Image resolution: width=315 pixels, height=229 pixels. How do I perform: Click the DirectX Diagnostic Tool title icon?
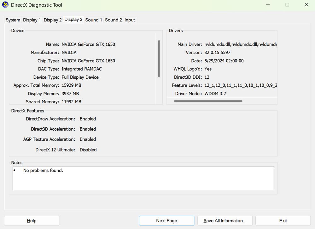coord(5,5)
